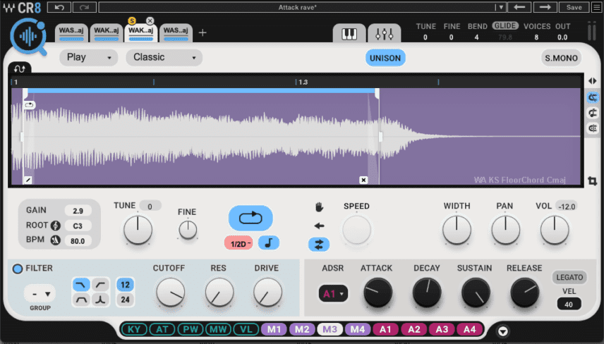Open the filter GROUP dropdown
The height and width of the screenshot is (344, 604).
40,294
